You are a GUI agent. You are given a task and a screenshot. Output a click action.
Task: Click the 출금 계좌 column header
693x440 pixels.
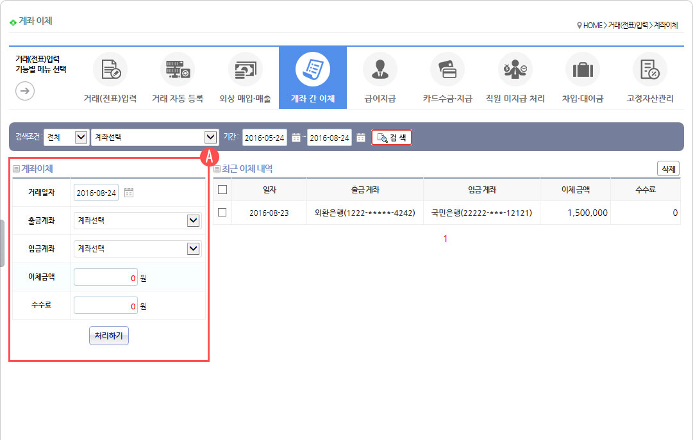365,190
